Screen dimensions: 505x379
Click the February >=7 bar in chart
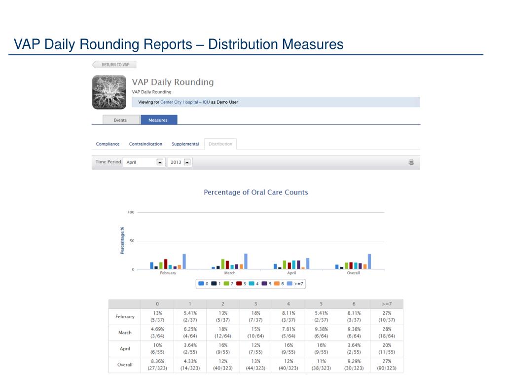[x=184, y=262]
